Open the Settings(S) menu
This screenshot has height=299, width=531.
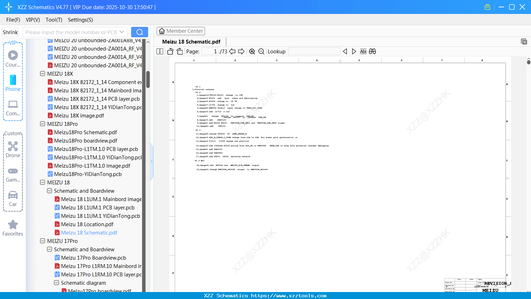(81, 20)
